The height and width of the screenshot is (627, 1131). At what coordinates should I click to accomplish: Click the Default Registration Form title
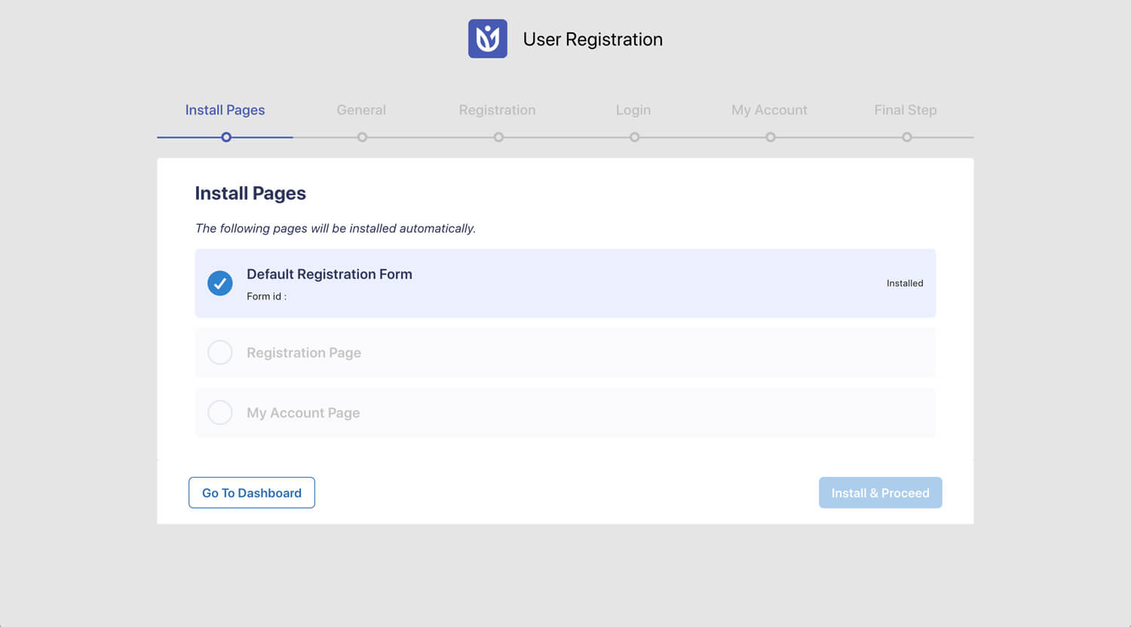coord(329,274)
